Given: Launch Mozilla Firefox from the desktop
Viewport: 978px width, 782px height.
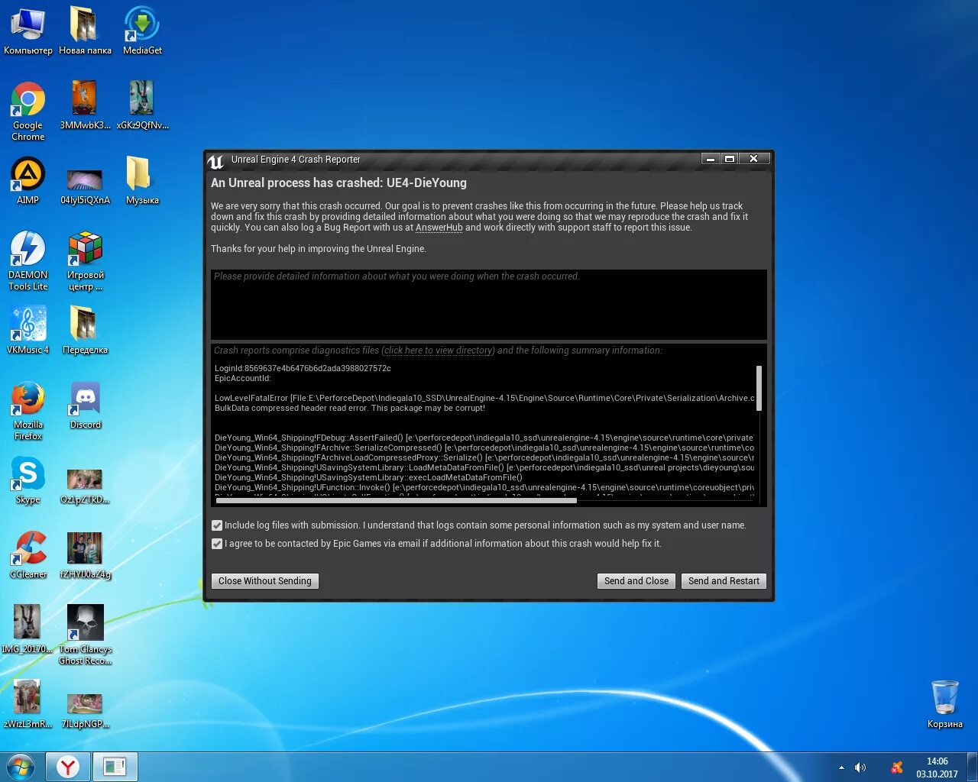Looking at the screenshot, I should [28, 411].
